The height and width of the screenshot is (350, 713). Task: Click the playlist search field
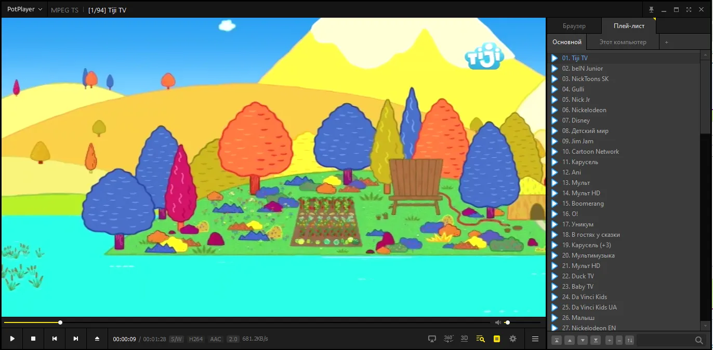665,340
